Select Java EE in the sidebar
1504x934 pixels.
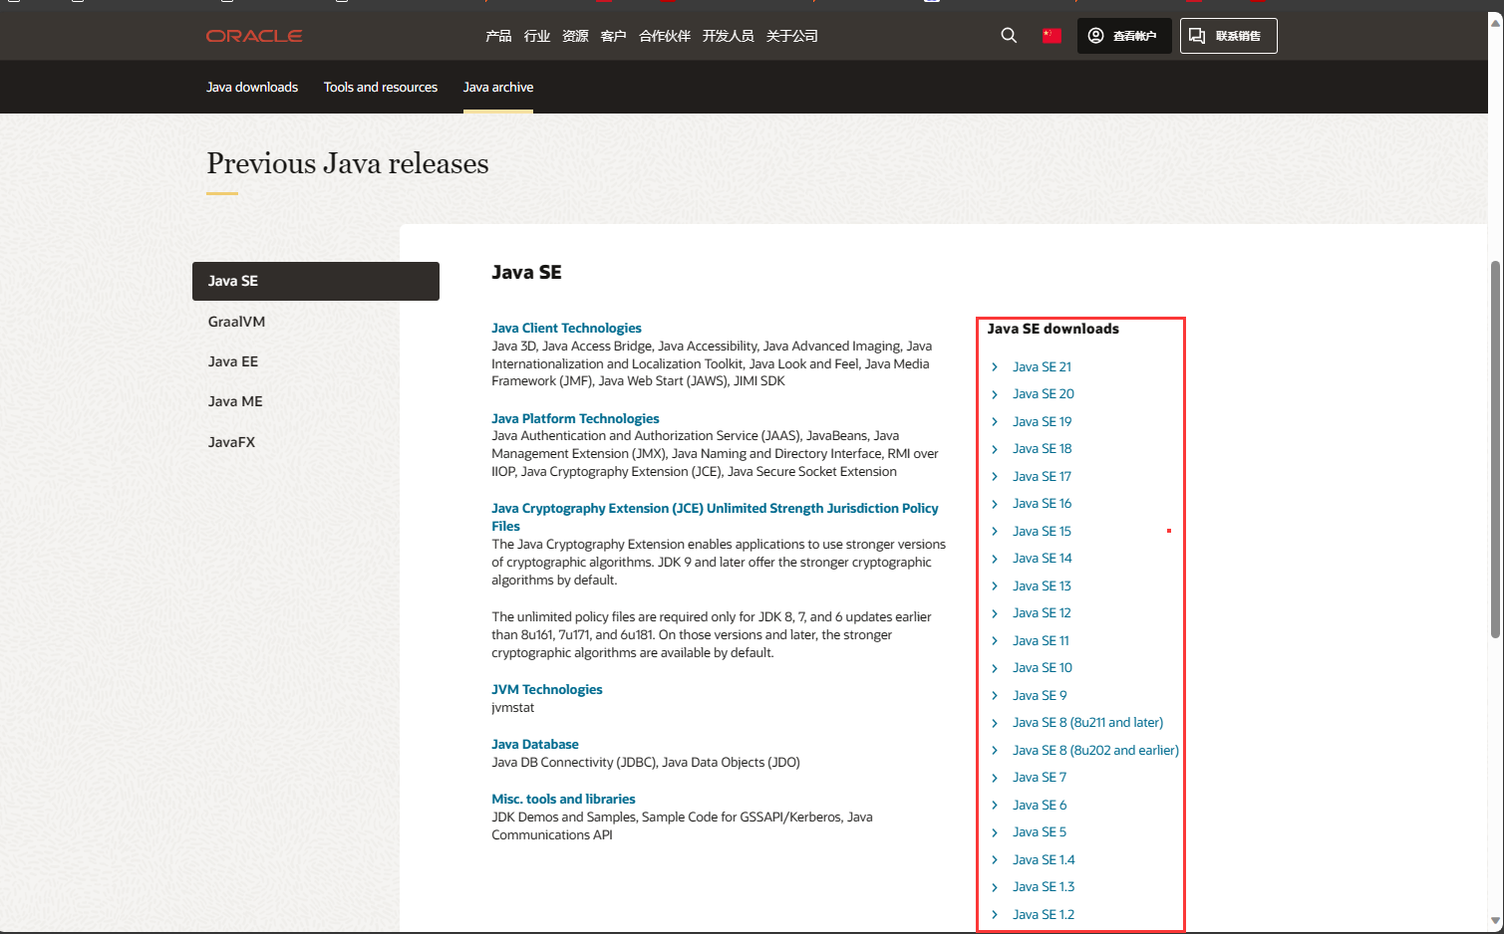[233, 361]
